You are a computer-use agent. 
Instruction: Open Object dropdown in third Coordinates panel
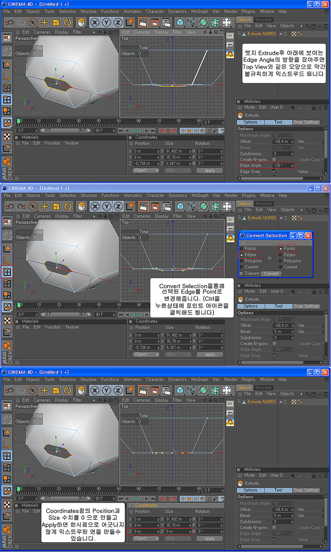click(x=146, y=539)
